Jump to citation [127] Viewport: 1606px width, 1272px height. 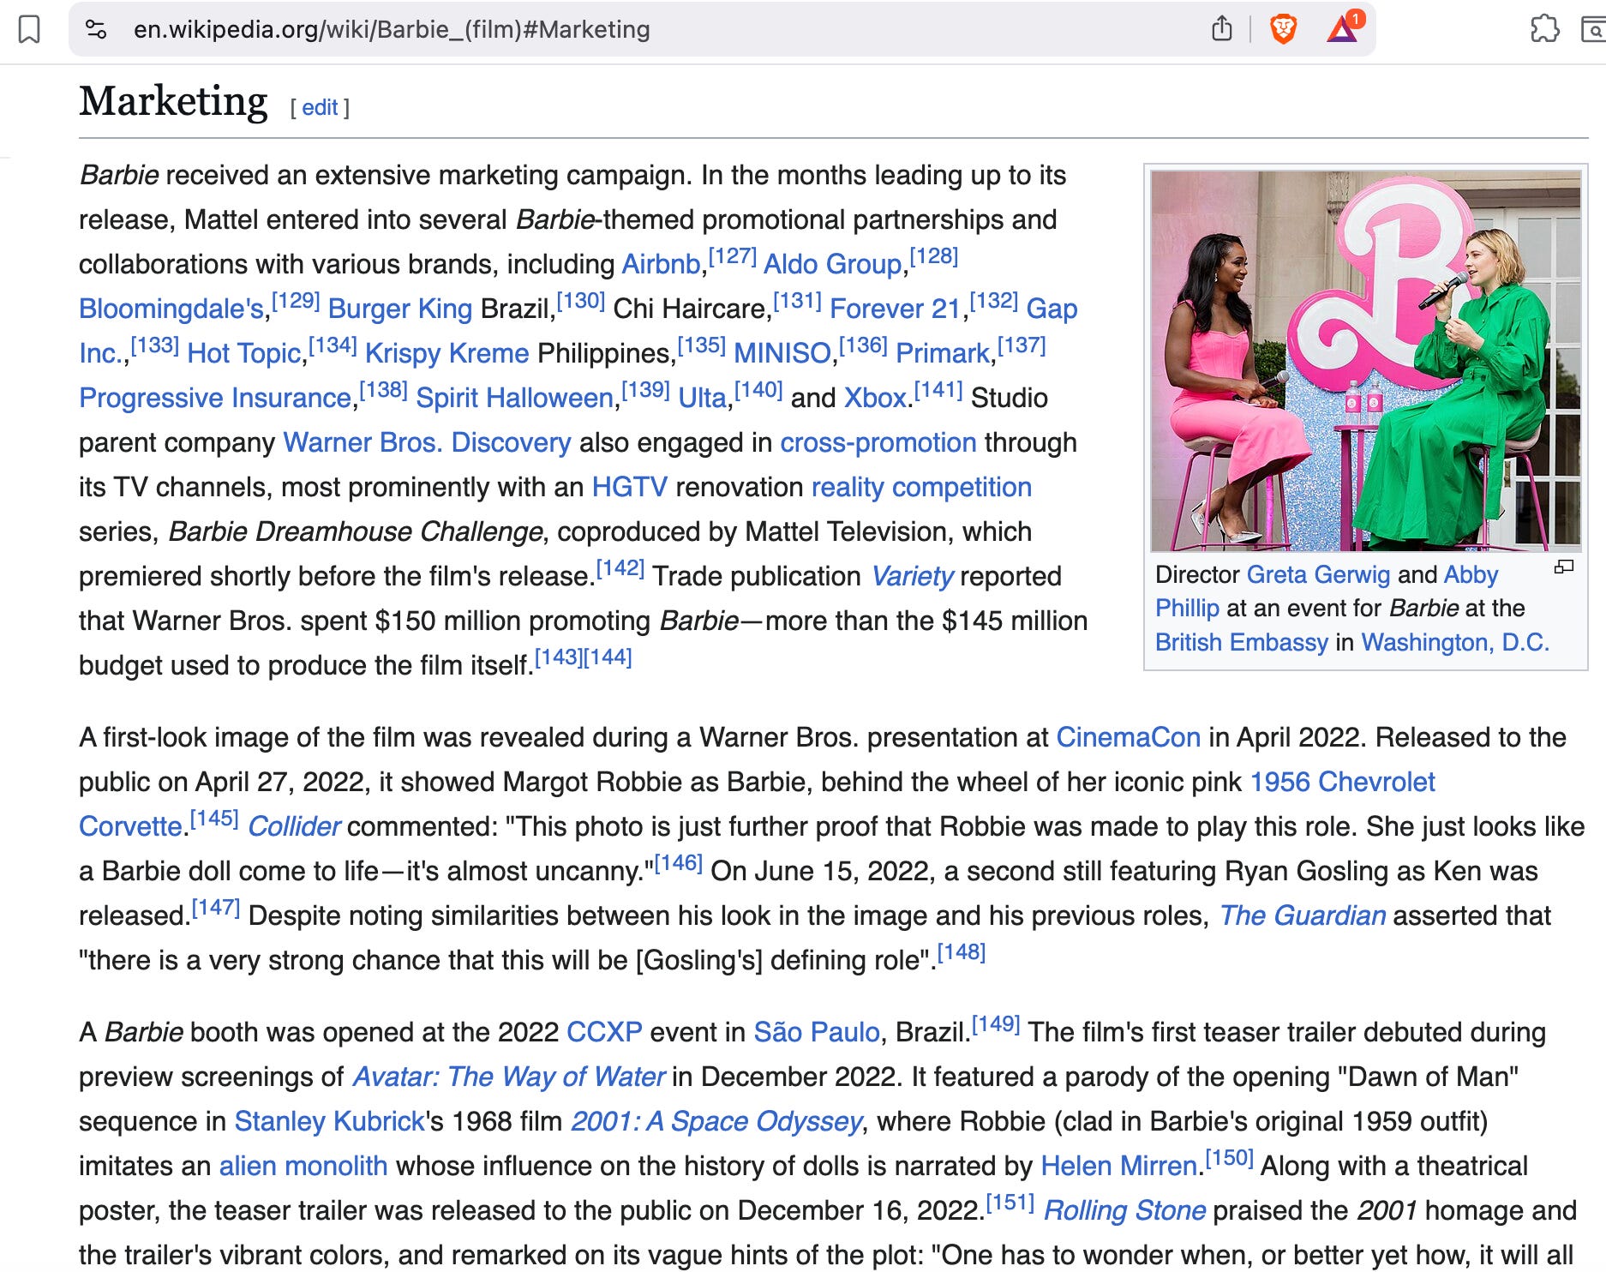[x=732, y=256]
